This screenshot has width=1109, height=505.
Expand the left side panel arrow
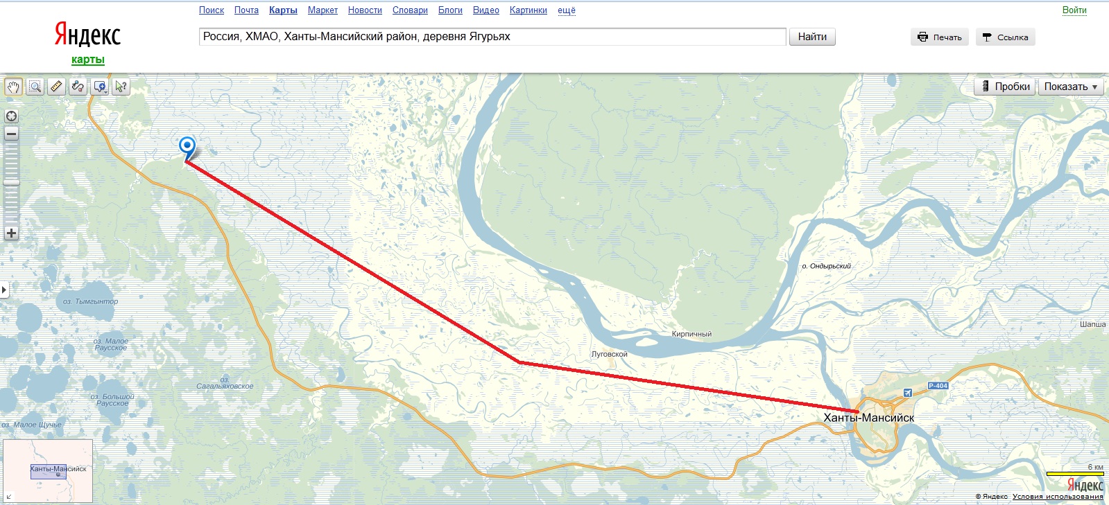coord(4,290)
